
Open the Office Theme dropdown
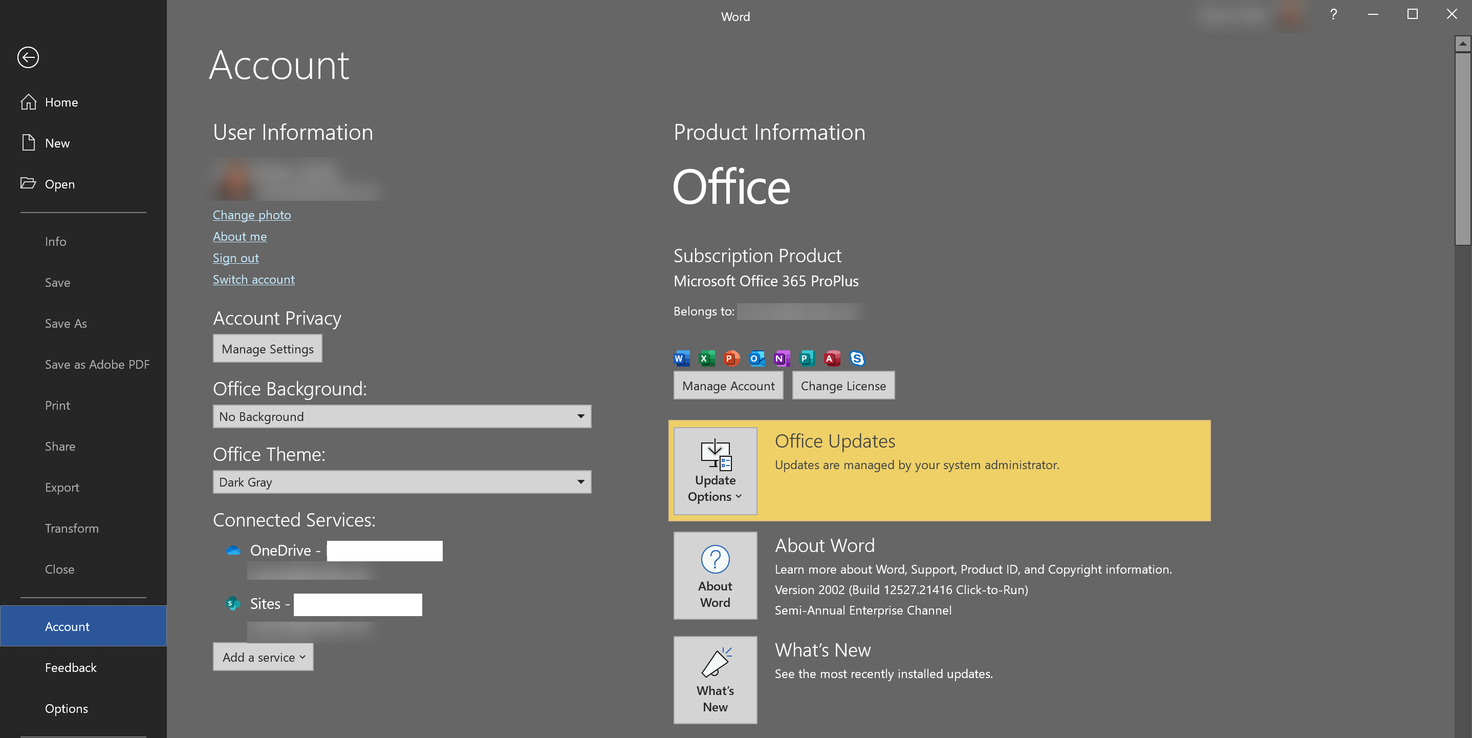point(402,482)
